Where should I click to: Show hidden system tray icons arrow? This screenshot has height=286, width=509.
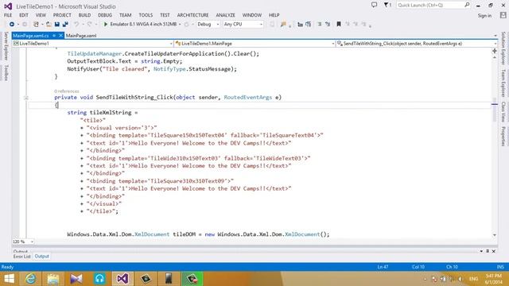425,279
